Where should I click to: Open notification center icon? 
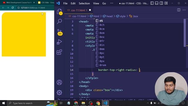point(183,103)
